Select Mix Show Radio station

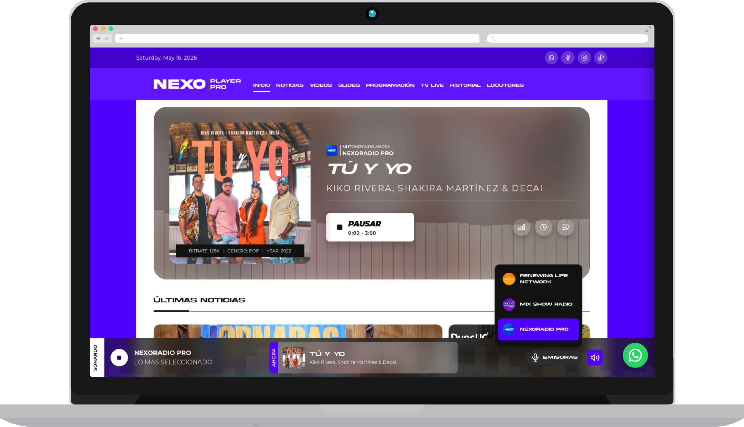click(x=538, y=304)
